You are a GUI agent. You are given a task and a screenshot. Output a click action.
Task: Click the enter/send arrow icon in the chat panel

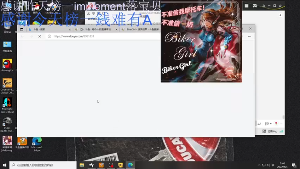(x=259, y=124)
